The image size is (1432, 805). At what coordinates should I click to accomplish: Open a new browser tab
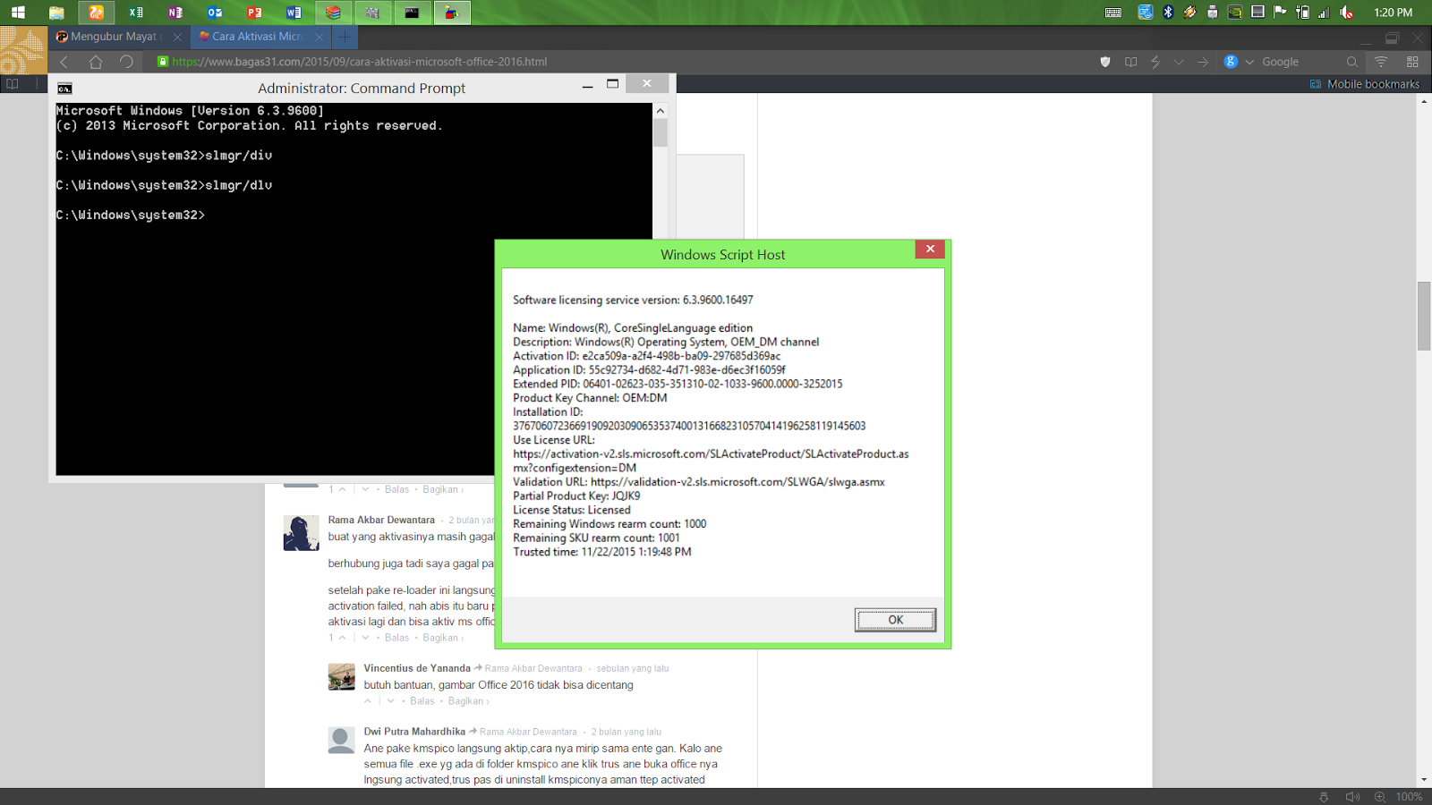click(345, 37)
